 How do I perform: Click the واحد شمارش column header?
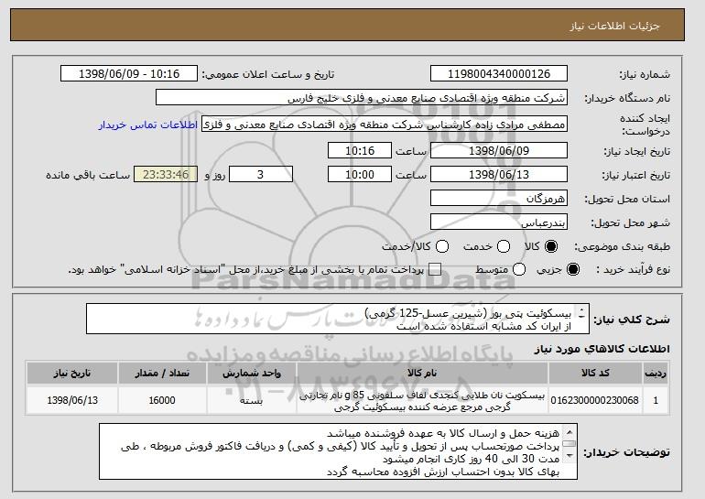coord(252,374)
